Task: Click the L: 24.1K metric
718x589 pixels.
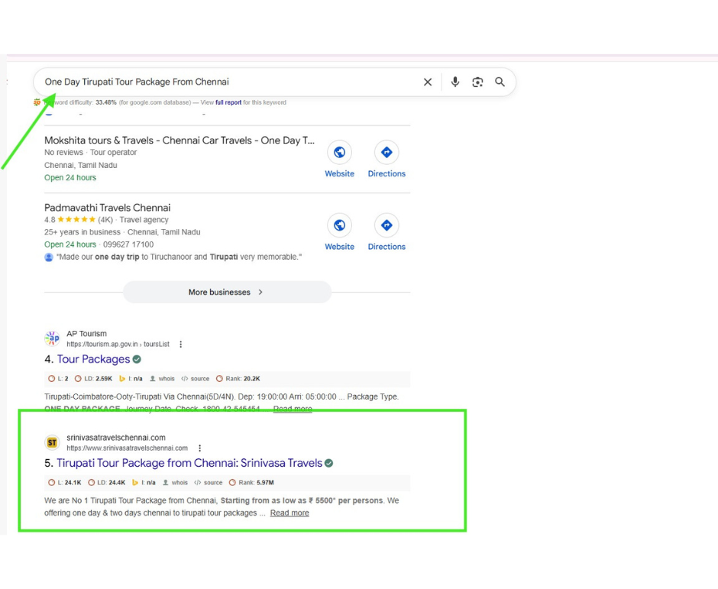Action: click(65, 483)
